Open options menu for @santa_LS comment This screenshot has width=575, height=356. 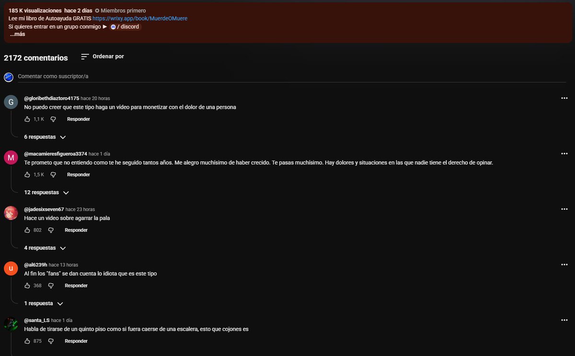564,321
